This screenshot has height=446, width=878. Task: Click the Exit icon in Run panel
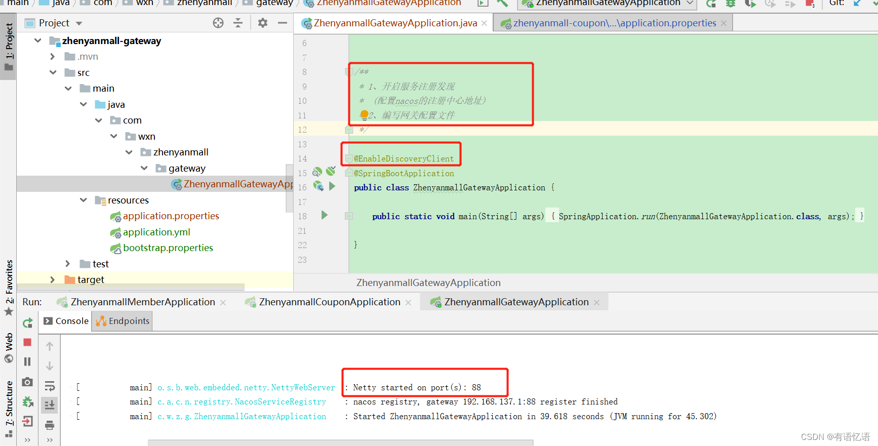point(27,421)
